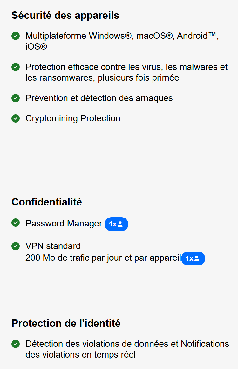Click the green checkmark beside Multiplateforme Windows
Image resolution: width=238 pixels, height=369 pixels.
tap(16, 36)
